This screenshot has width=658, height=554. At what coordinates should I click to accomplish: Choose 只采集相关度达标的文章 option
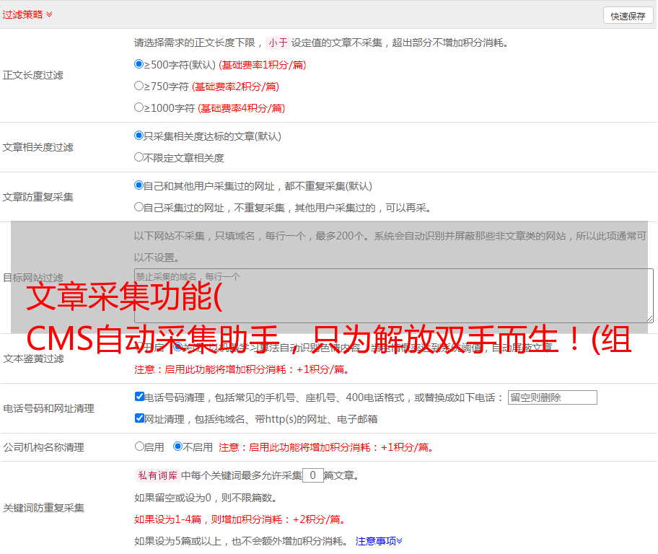point(139,136)
